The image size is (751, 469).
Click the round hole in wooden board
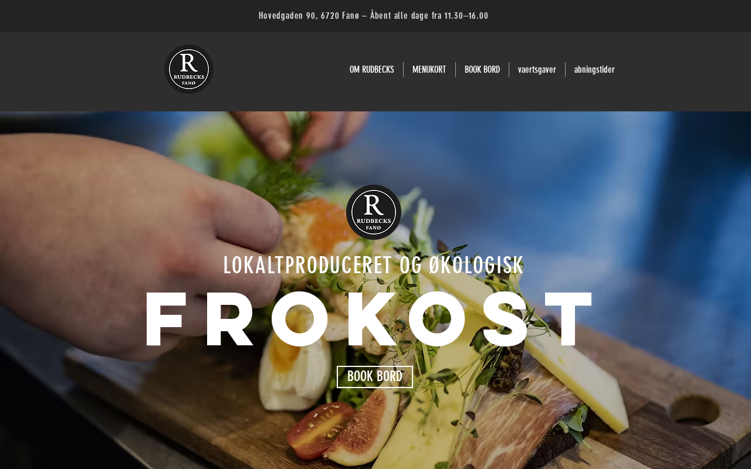click(x=695, y=410)
